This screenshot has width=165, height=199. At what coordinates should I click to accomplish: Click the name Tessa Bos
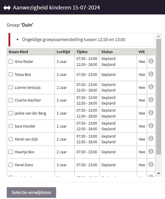click(23, 75)
